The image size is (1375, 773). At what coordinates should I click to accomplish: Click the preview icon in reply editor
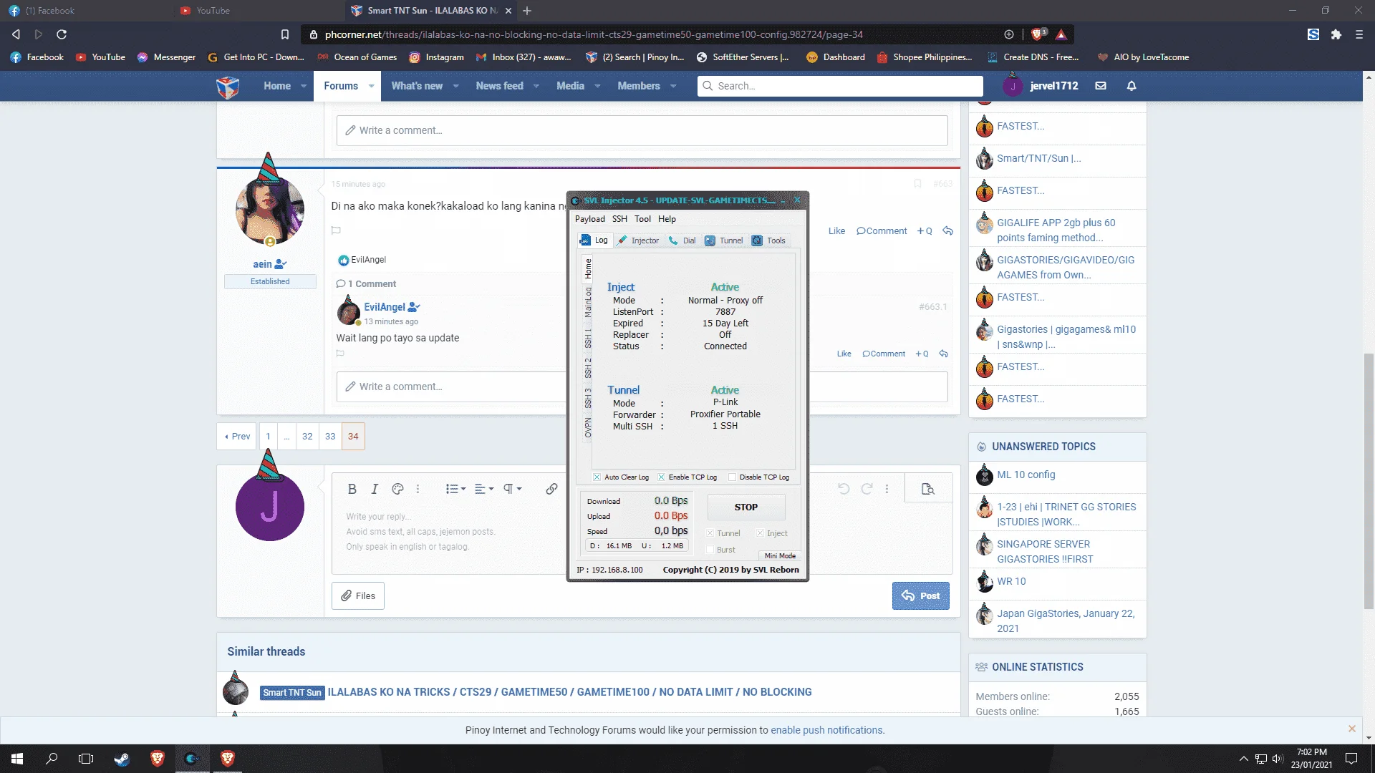click(928, 489)
